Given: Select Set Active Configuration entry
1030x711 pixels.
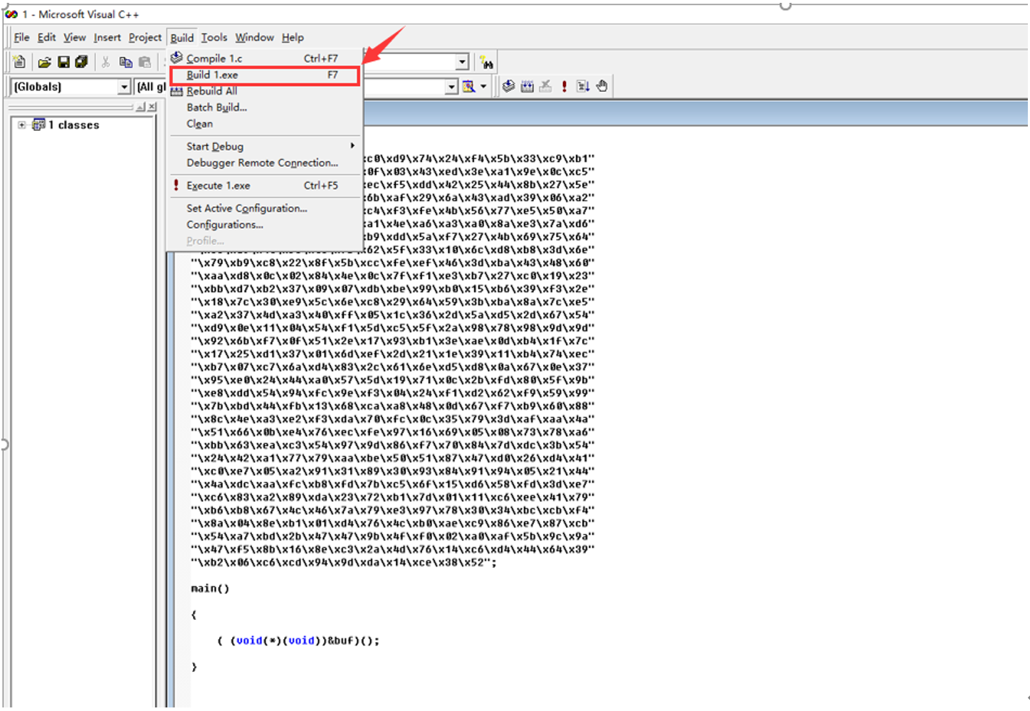Looking at the screenshot, I should [264, 209].
